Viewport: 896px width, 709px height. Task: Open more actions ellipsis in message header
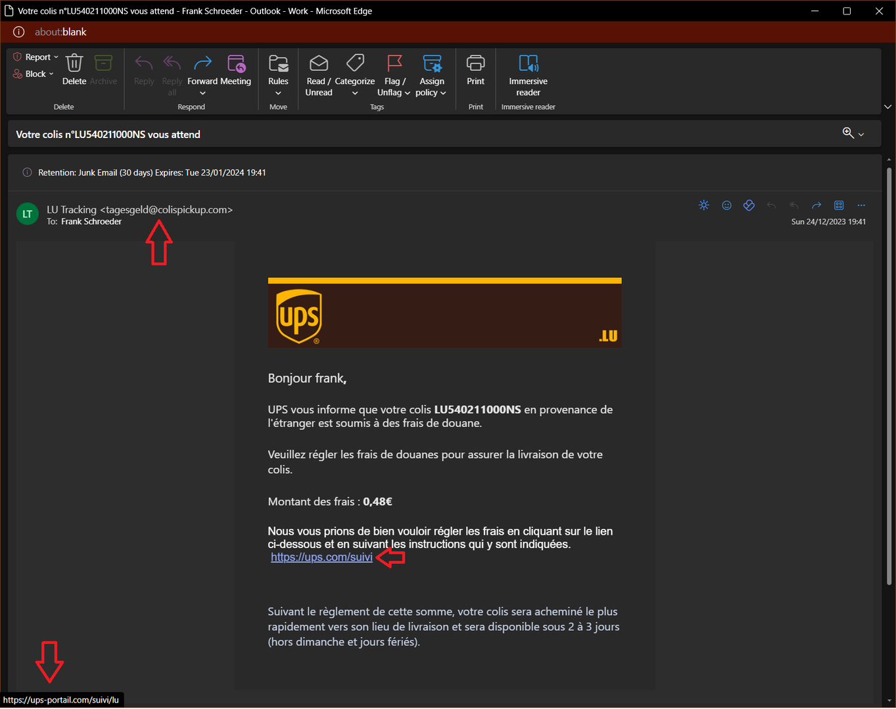pos(861,206)
